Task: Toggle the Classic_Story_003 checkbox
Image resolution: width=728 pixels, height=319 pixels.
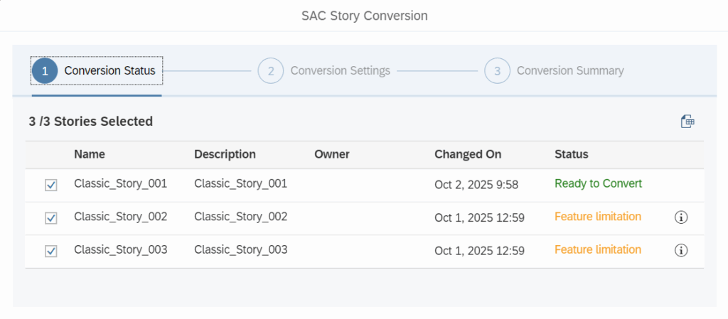Action: [x=51, y=251]
